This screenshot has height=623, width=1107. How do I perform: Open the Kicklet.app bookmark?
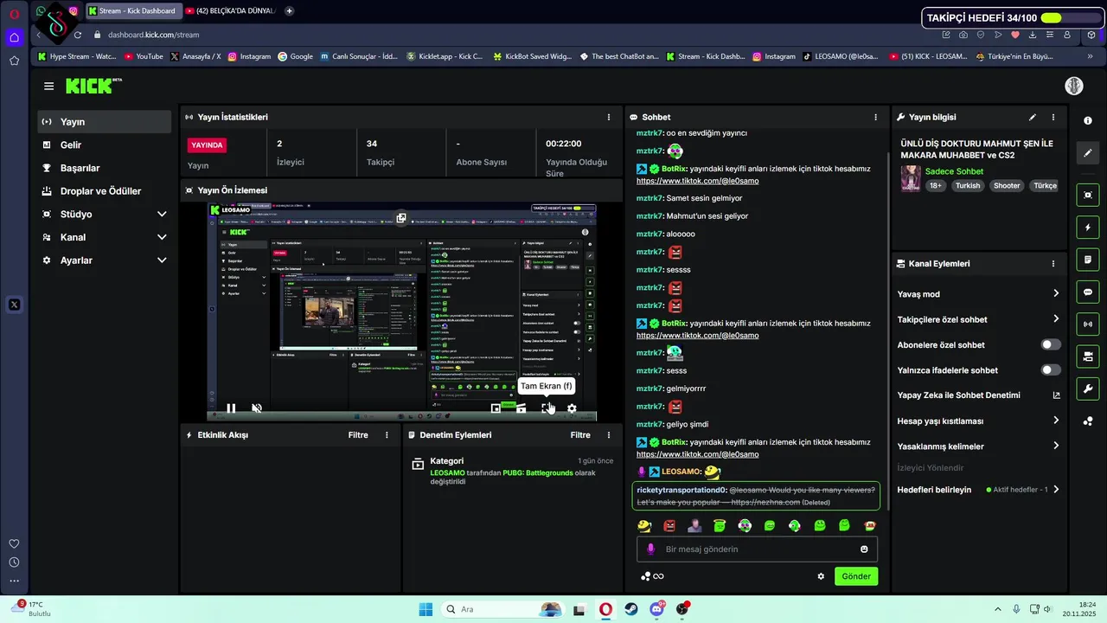click(x=445, y=56)
